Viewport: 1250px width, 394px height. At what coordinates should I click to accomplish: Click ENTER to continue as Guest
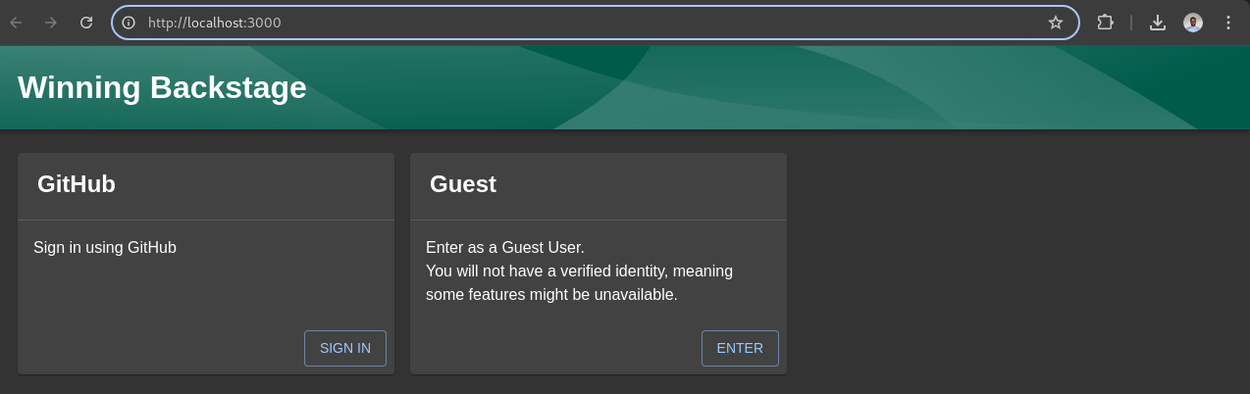click(x=740, y=348)
